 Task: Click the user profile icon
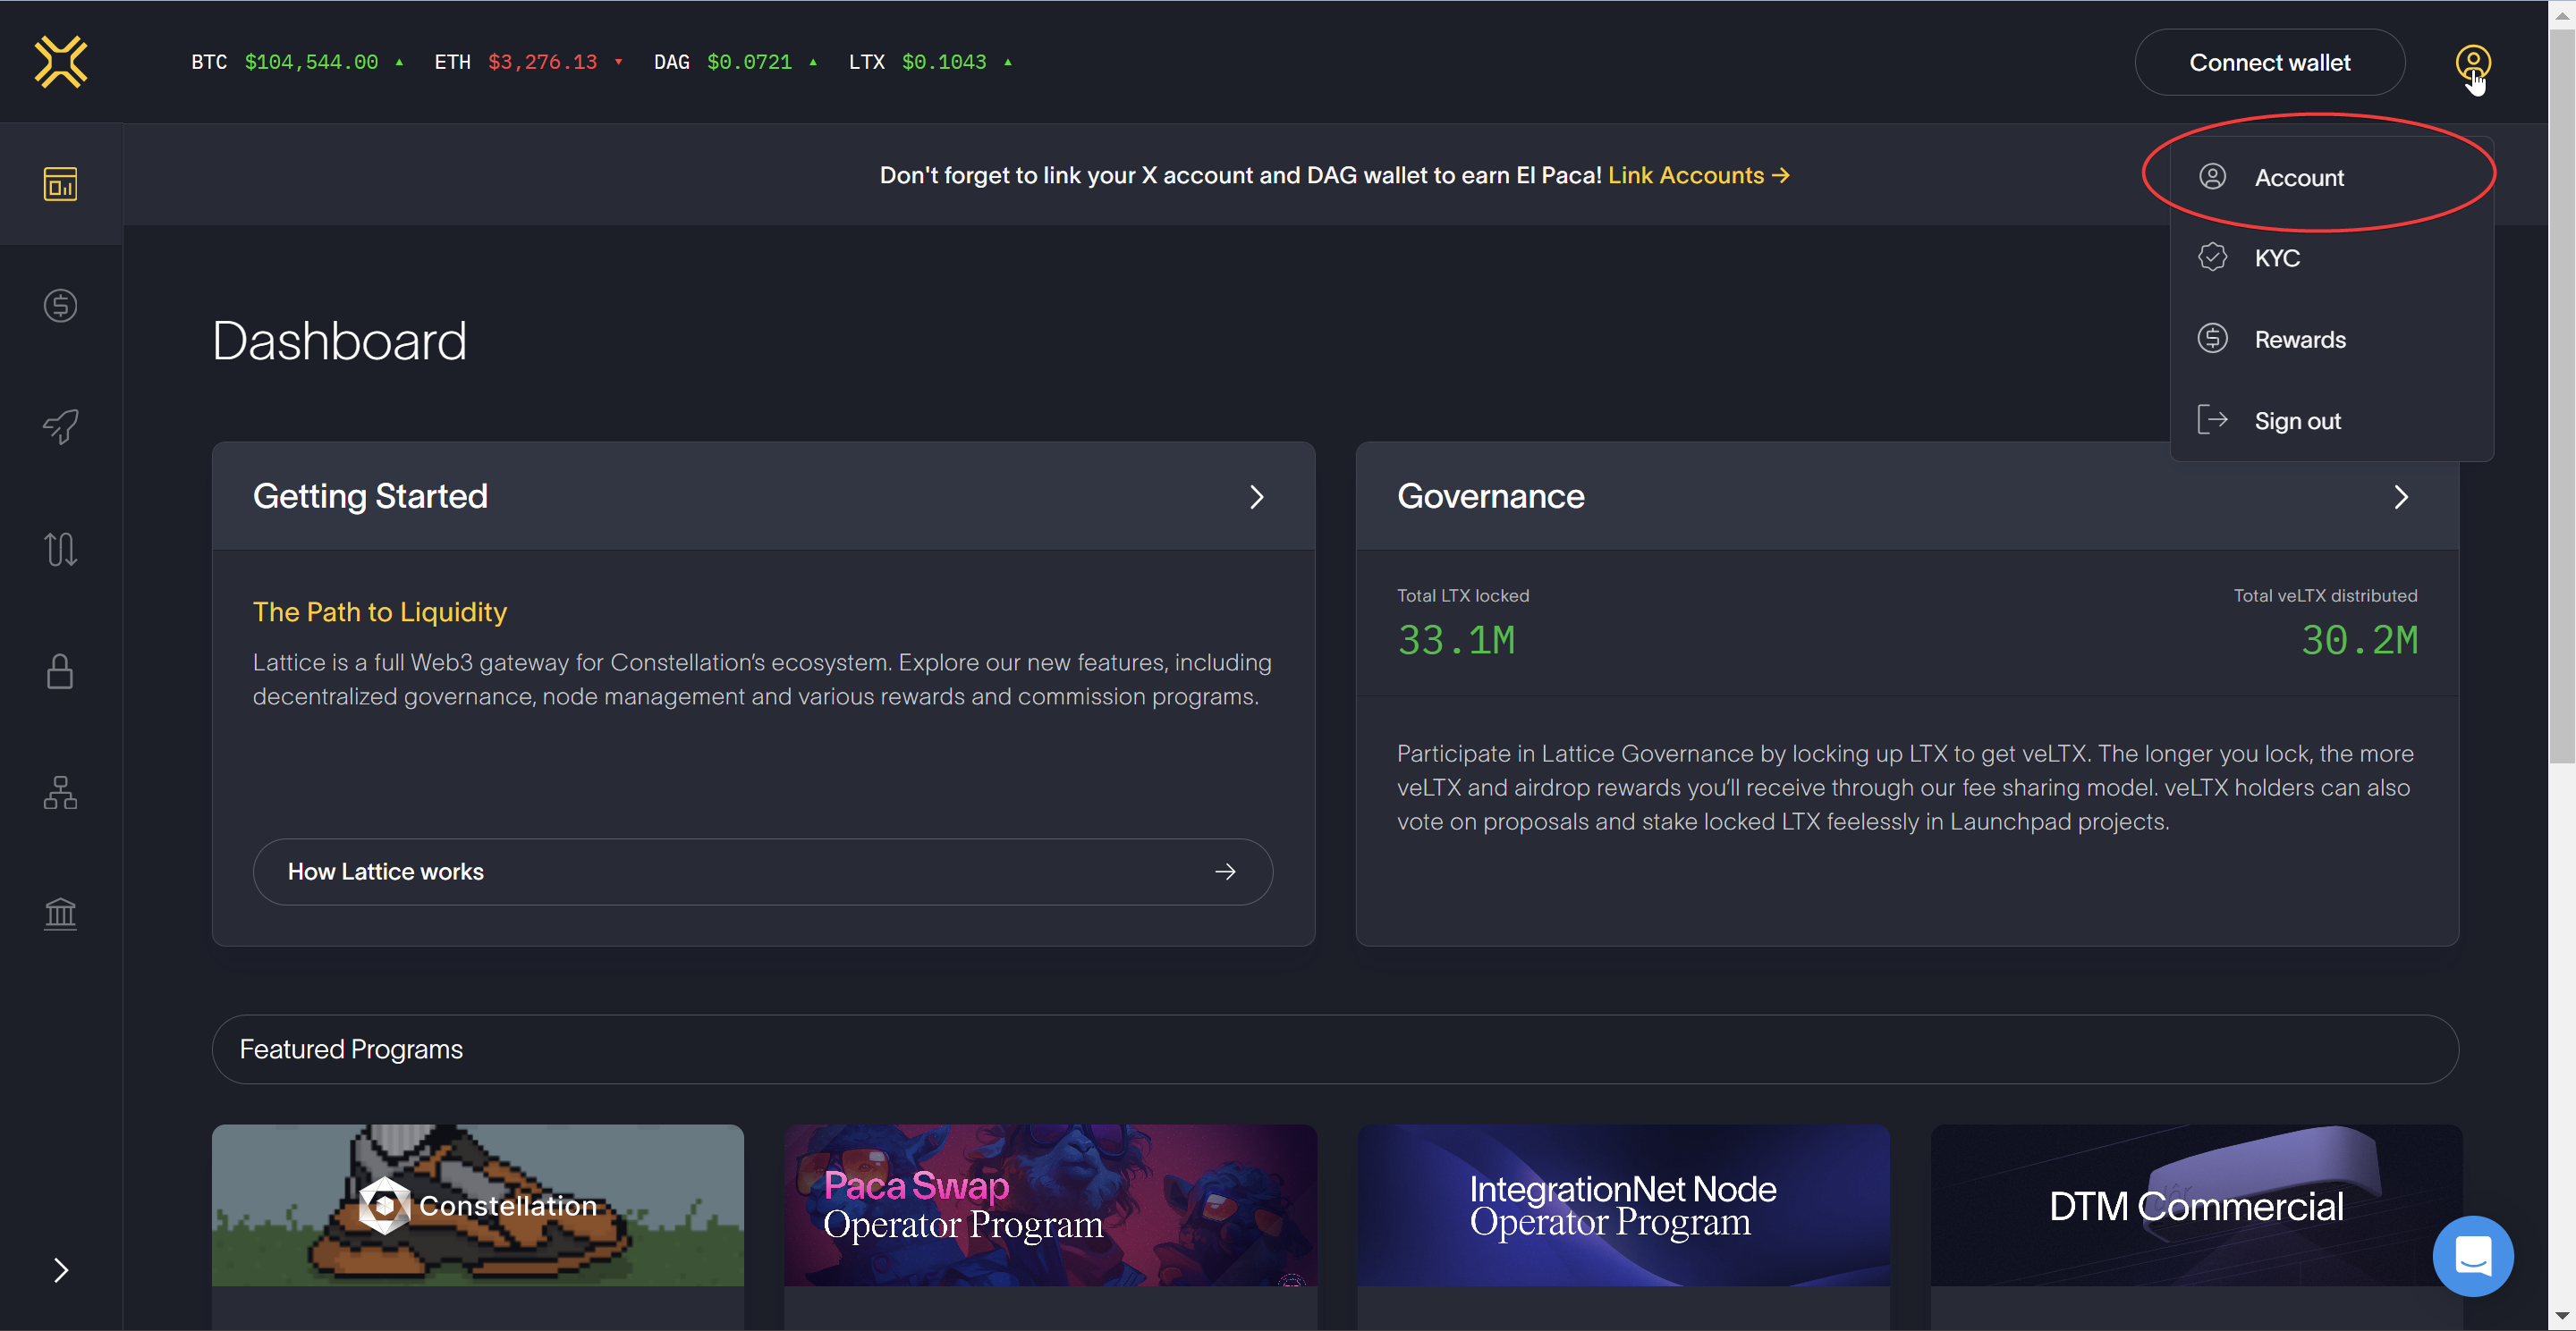pos(2472,62)
